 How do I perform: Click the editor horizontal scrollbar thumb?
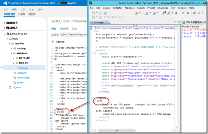pyautogui.click(x=117, y=131)
